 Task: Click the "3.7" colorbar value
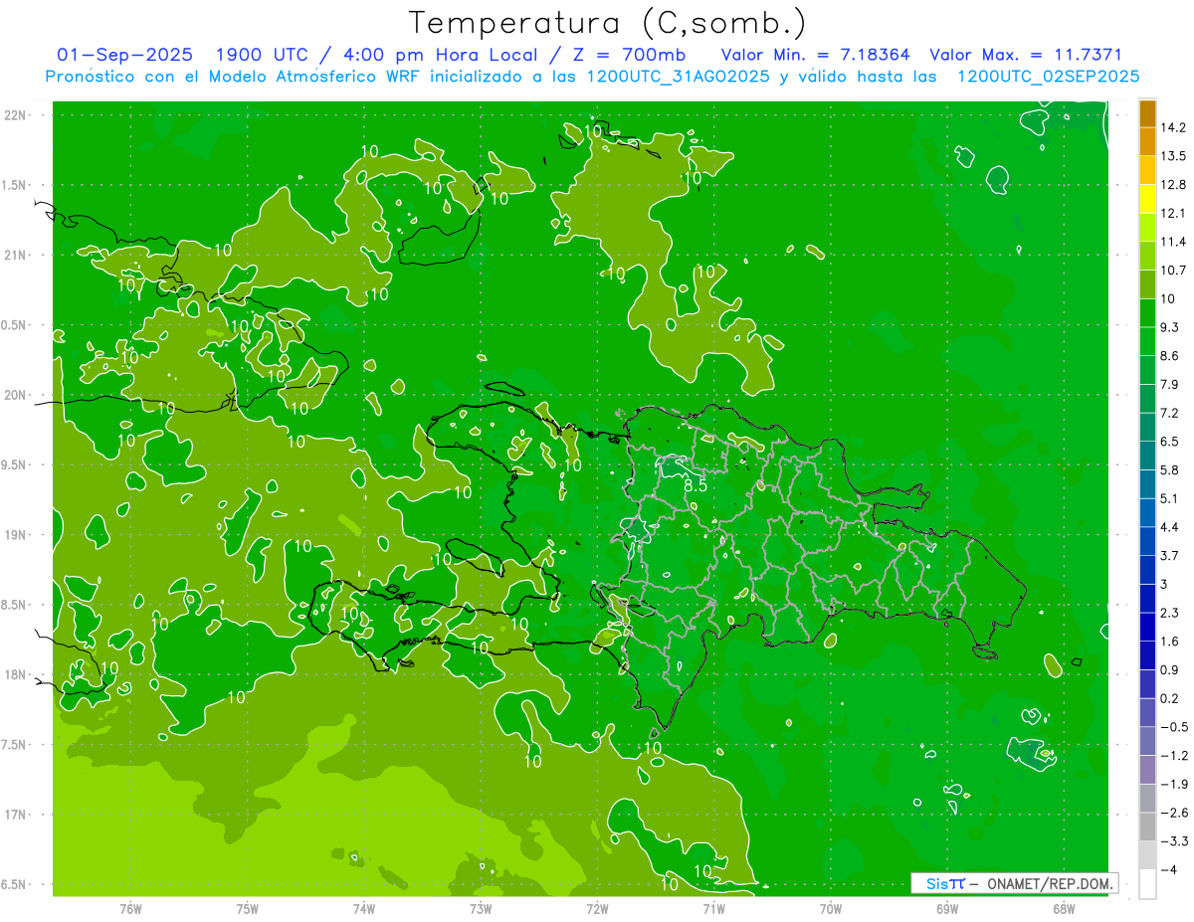point(1169,555)
